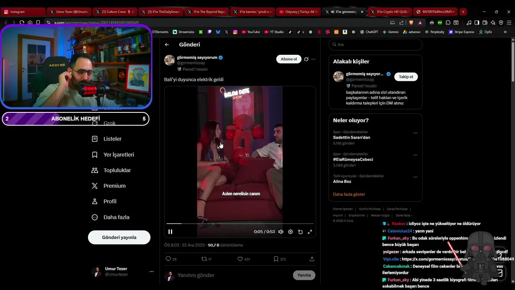Click the x.com address bar URL
The width and height of the screenshot is (515, 290).
pos(97,23)
